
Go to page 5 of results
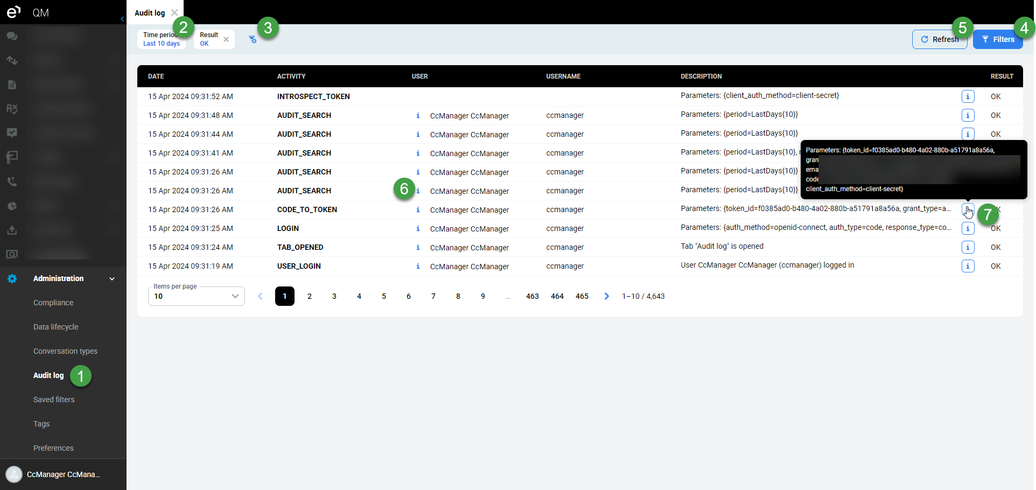[x=384, y=296]
